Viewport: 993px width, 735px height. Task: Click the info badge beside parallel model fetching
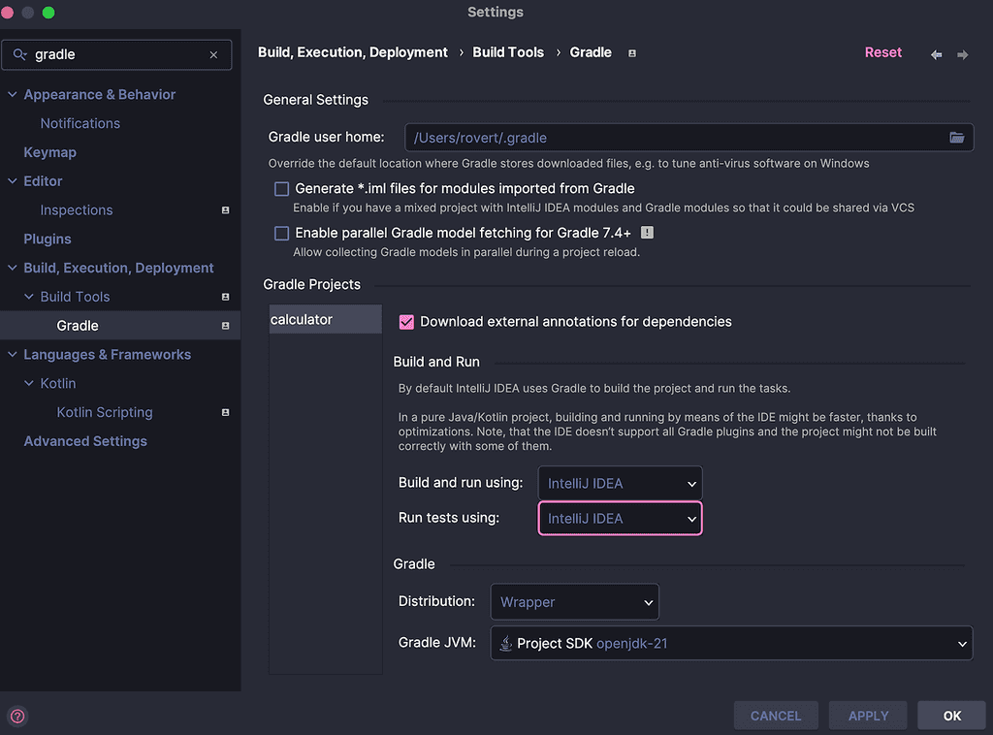tap(647, 233)
